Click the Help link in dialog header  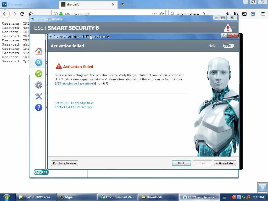[212, 46]
